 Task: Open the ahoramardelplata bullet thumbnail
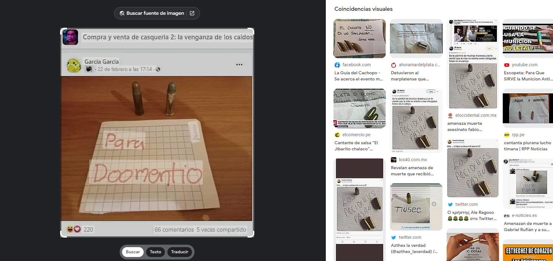pyautogui.click(x=416, y=39)
